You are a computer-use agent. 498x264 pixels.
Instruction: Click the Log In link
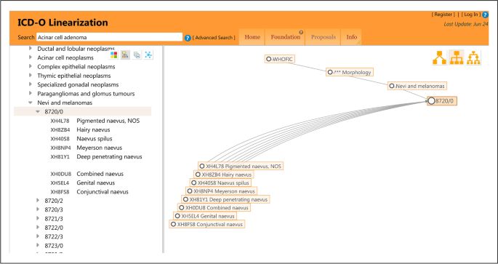click(x=471, y=15)
